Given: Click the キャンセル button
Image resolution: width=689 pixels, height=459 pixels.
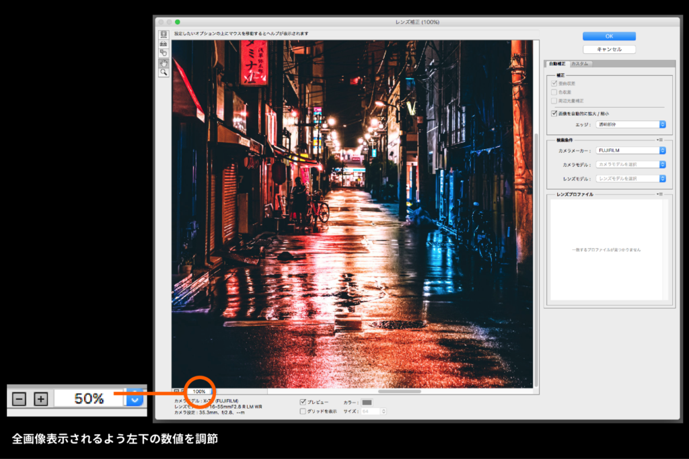Looking at the screenshot, I should click(609, 48).
